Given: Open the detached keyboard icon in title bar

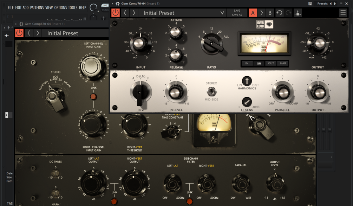Looking at the screenshot, I should pos(310,4).
